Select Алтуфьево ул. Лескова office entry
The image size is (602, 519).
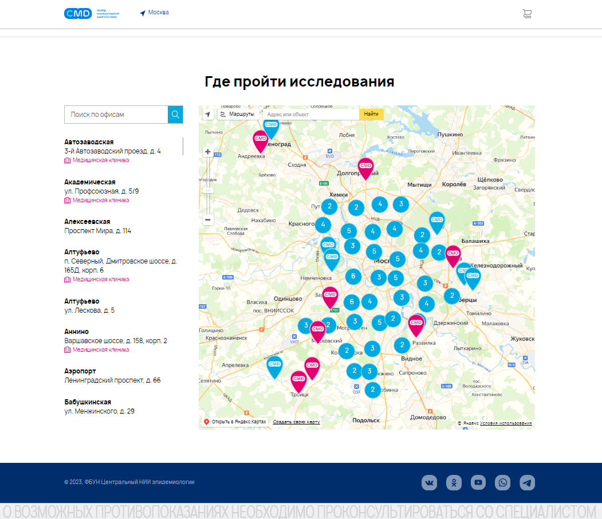coord(89,305)
